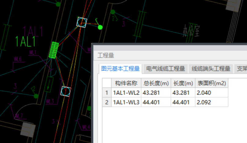Click the 1AL1-WL3 component name cell

[x=126, y=102]
